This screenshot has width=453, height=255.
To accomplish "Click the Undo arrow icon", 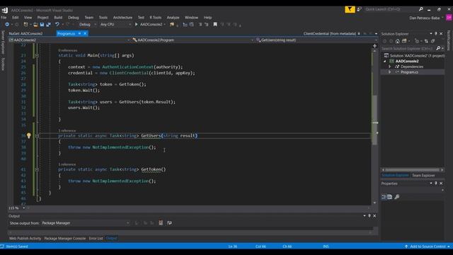I will point(57,25).
